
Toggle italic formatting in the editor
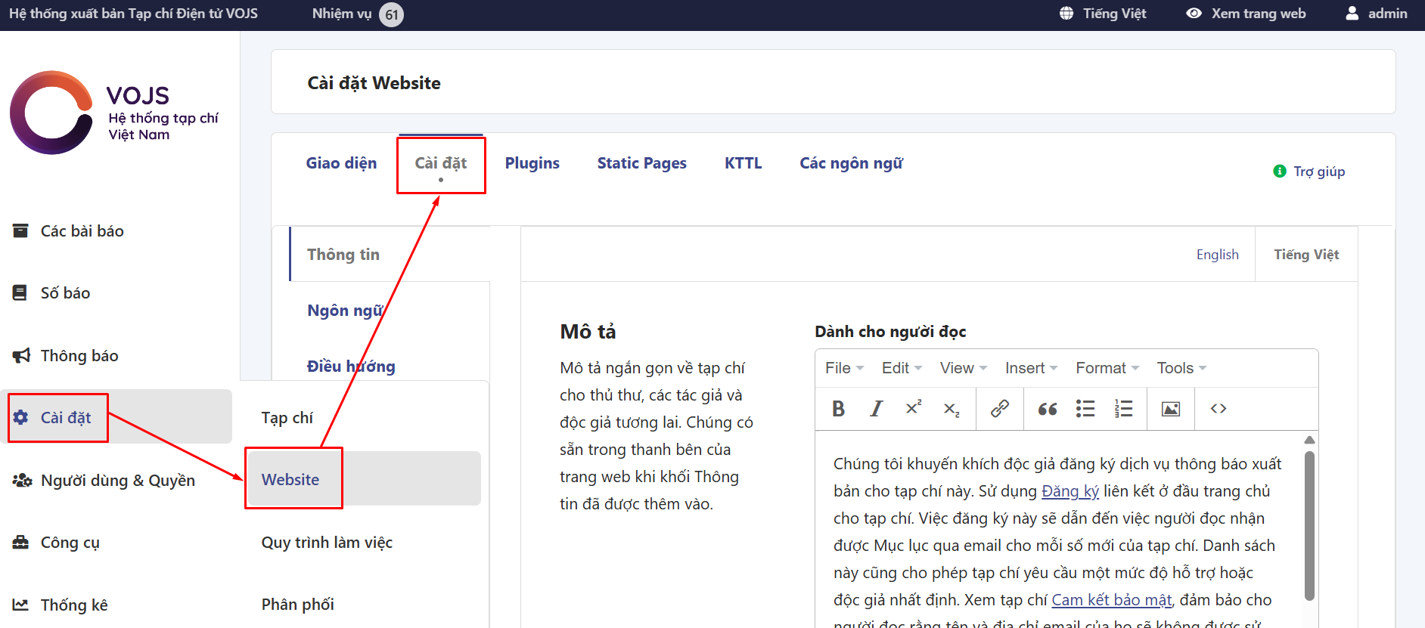(x=876, y=409)
